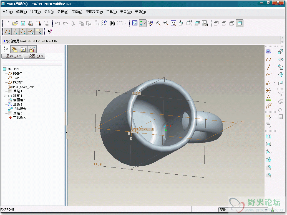Image resolution: width=287 pixels, height=215 pixels.
Task: Click the context help arrow icon
Action: 50,32
